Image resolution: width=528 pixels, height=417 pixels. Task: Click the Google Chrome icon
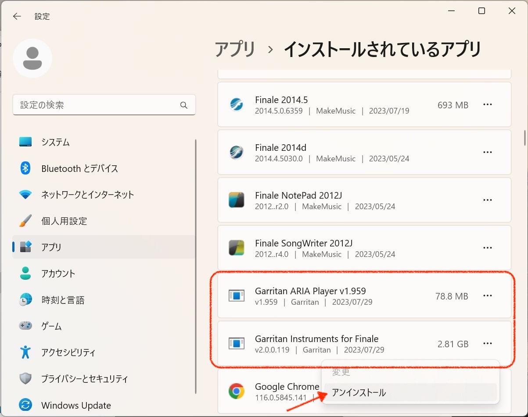click(x=237, y=391)
